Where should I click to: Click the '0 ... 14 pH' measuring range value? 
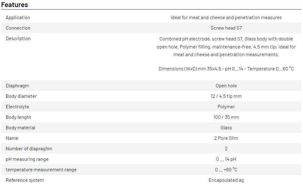pyautogui.click(x=226, y=159)
